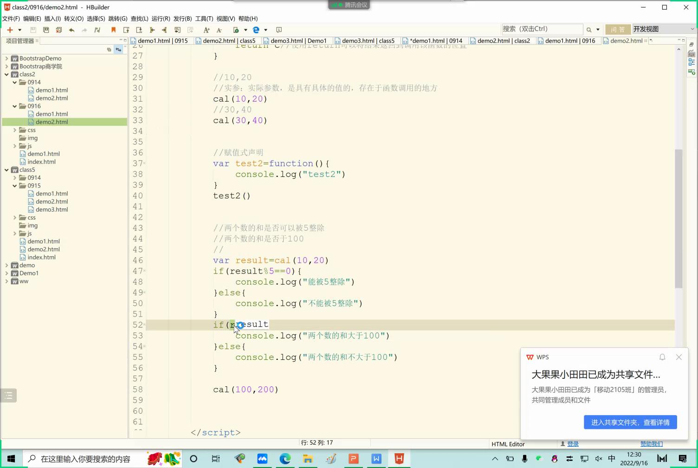Show hidden editor tabs overflow chevron
The width and height of the screenshot is (698, 468).
pos(651,41)
